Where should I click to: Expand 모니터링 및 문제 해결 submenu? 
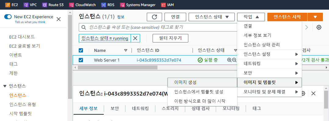(x=269, y=92)
